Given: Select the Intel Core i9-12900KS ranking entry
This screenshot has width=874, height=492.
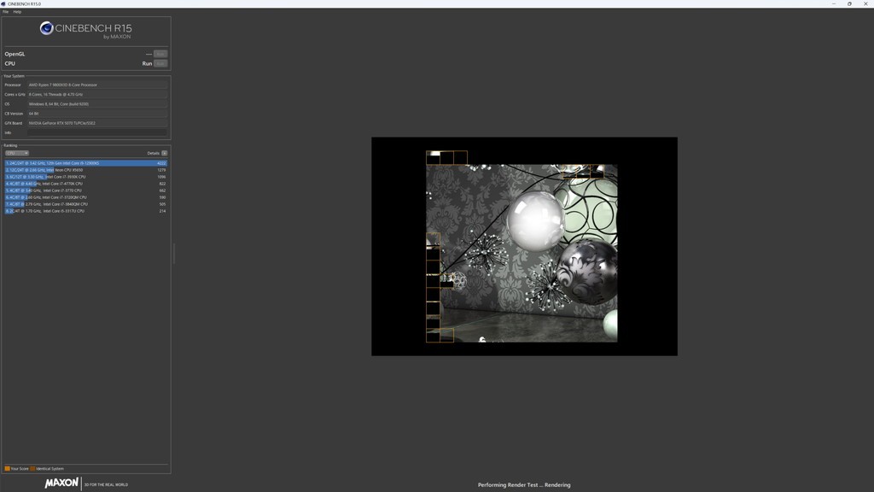Looking at the screenshot, I should 85,163.
